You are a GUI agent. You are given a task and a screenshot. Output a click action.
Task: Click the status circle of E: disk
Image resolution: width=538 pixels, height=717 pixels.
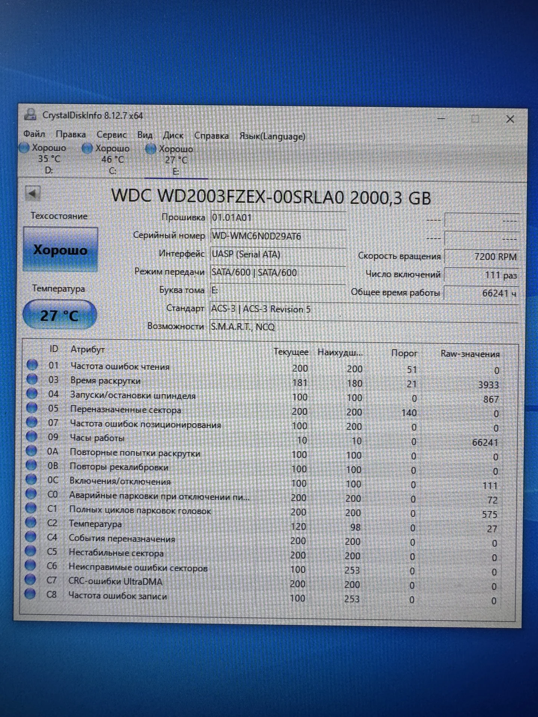(x=151, y=149)
